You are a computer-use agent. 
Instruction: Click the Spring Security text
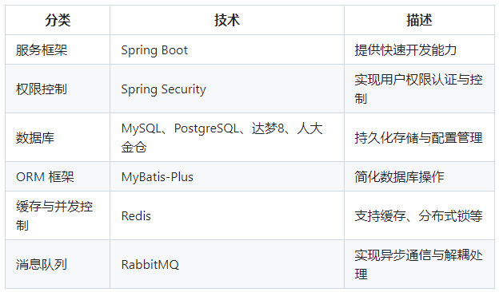coord(163,89)
